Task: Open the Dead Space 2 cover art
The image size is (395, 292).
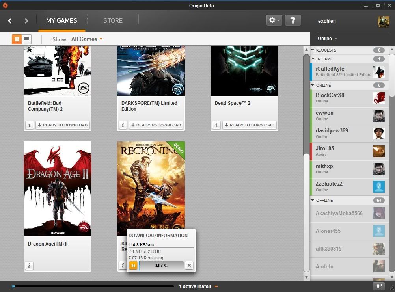Action: click(x=244, y=71)
